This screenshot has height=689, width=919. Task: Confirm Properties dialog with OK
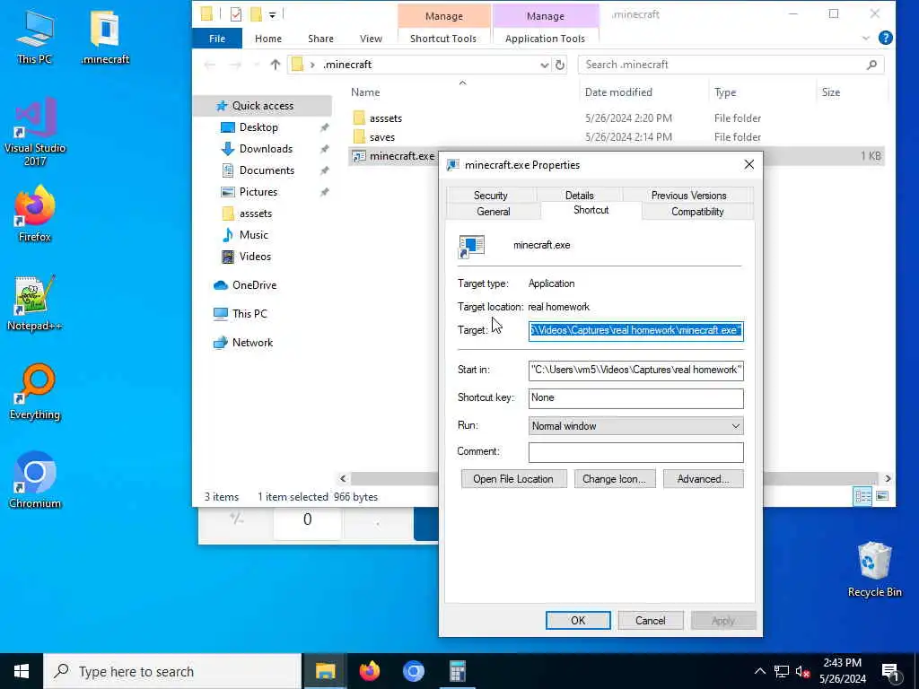point(578,621)
